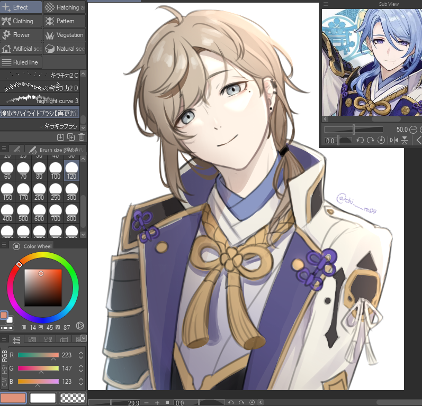Switch to the Flower sub tool group
This screenshot has width=422, height=406.
(x=21, y=35)
